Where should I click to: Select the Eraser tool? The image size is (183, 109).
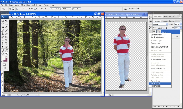pyautogui.click(x=3, y=37)
